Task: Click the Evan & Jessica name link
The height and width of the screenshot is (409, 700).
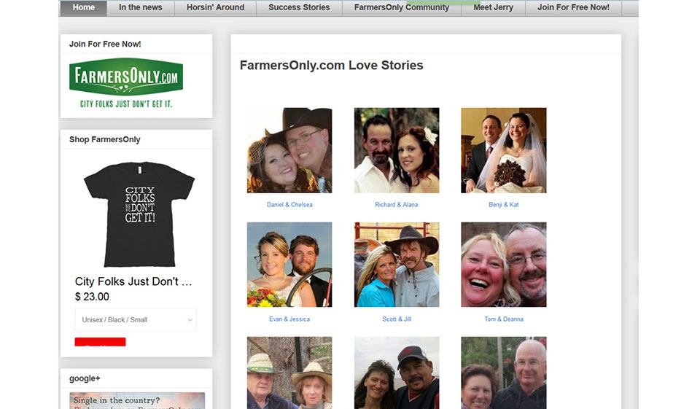Action: click(289, 319)
